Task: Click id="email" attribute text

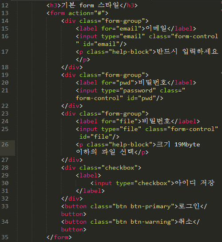Action: click(101, 44)
